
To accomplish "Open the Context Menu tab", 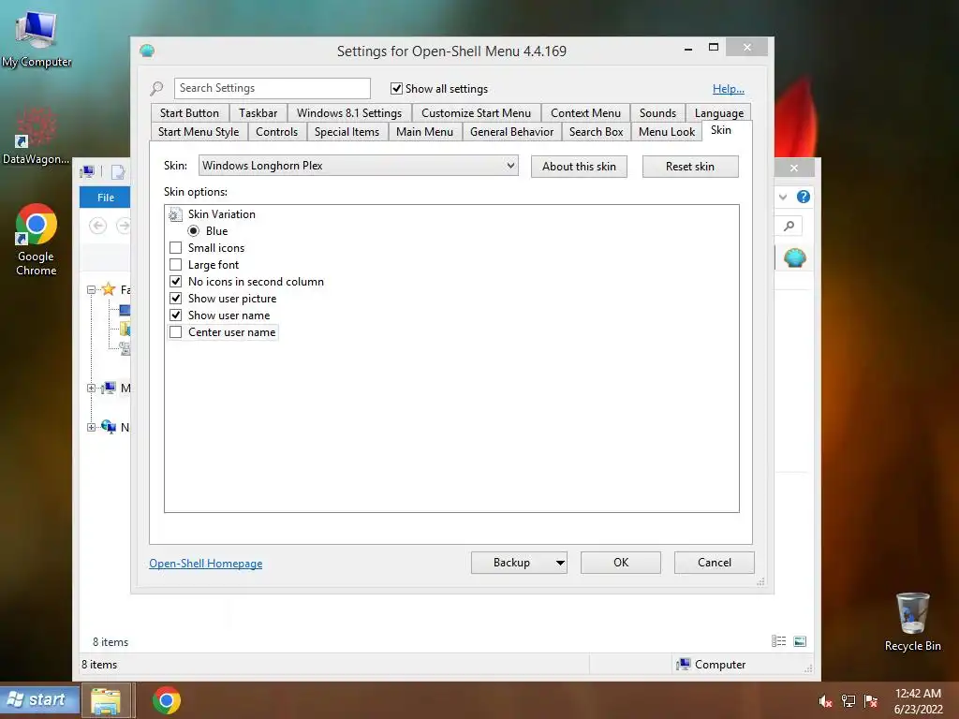I will tap(585, 113).
